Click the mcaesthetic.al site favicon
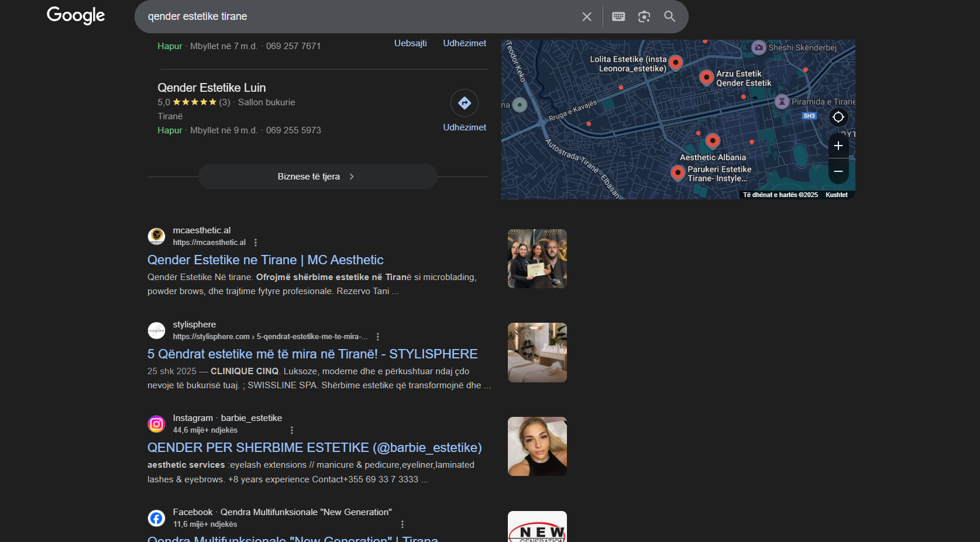 (156, 236)
